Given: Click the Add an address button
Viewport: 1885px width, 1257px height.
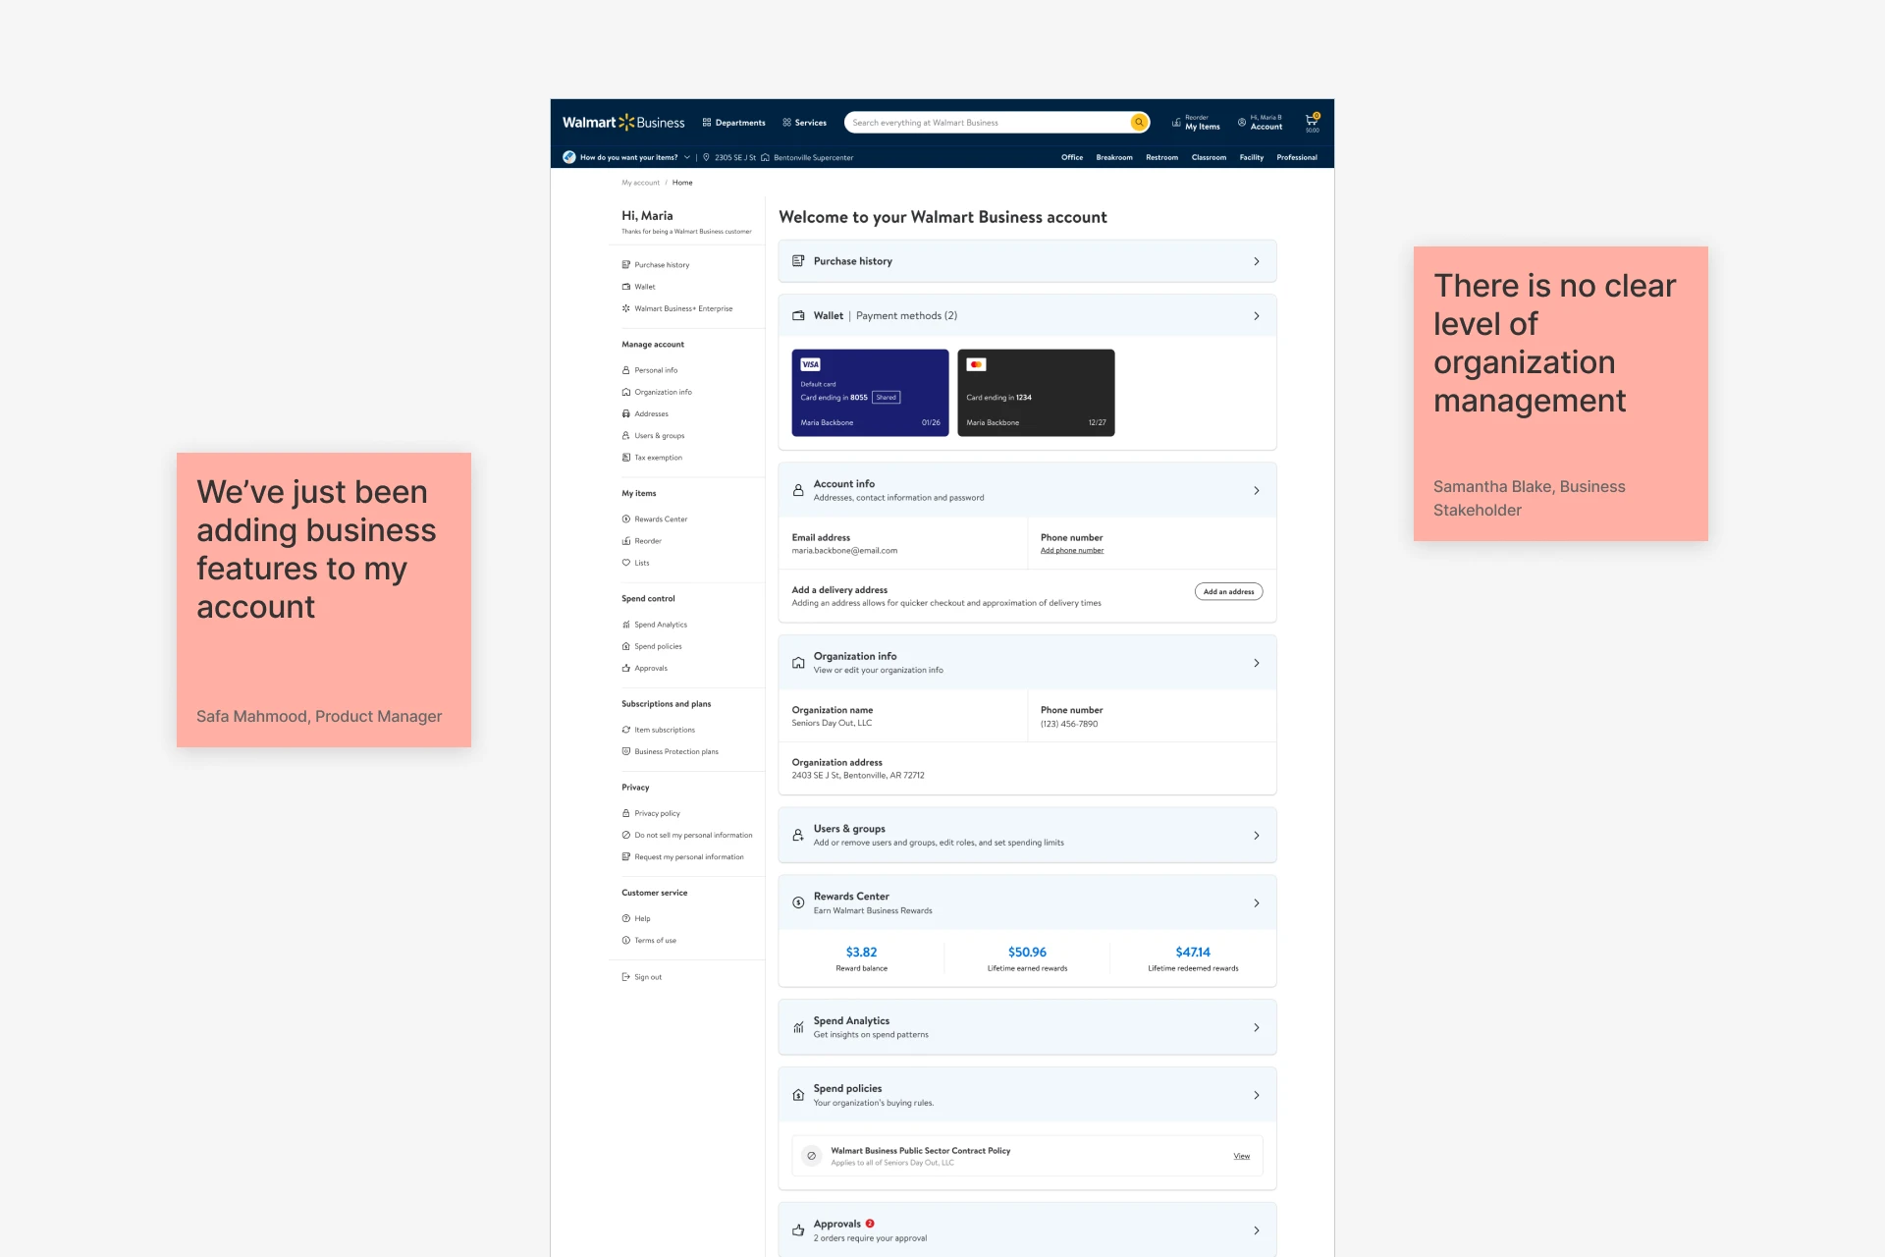Looking at the screenshot, I should [1228, 591].
